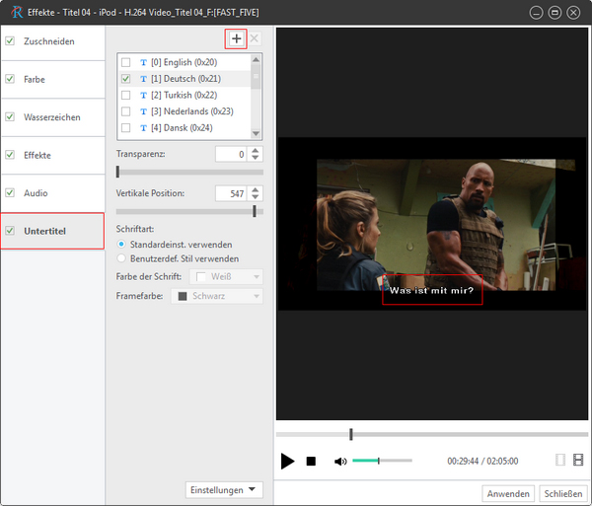Image resolution: width=592 pixels, height=506 pixels.
Task: Select the [1] Deutsch (0x21) row
Action: click(x=185, y=79)
